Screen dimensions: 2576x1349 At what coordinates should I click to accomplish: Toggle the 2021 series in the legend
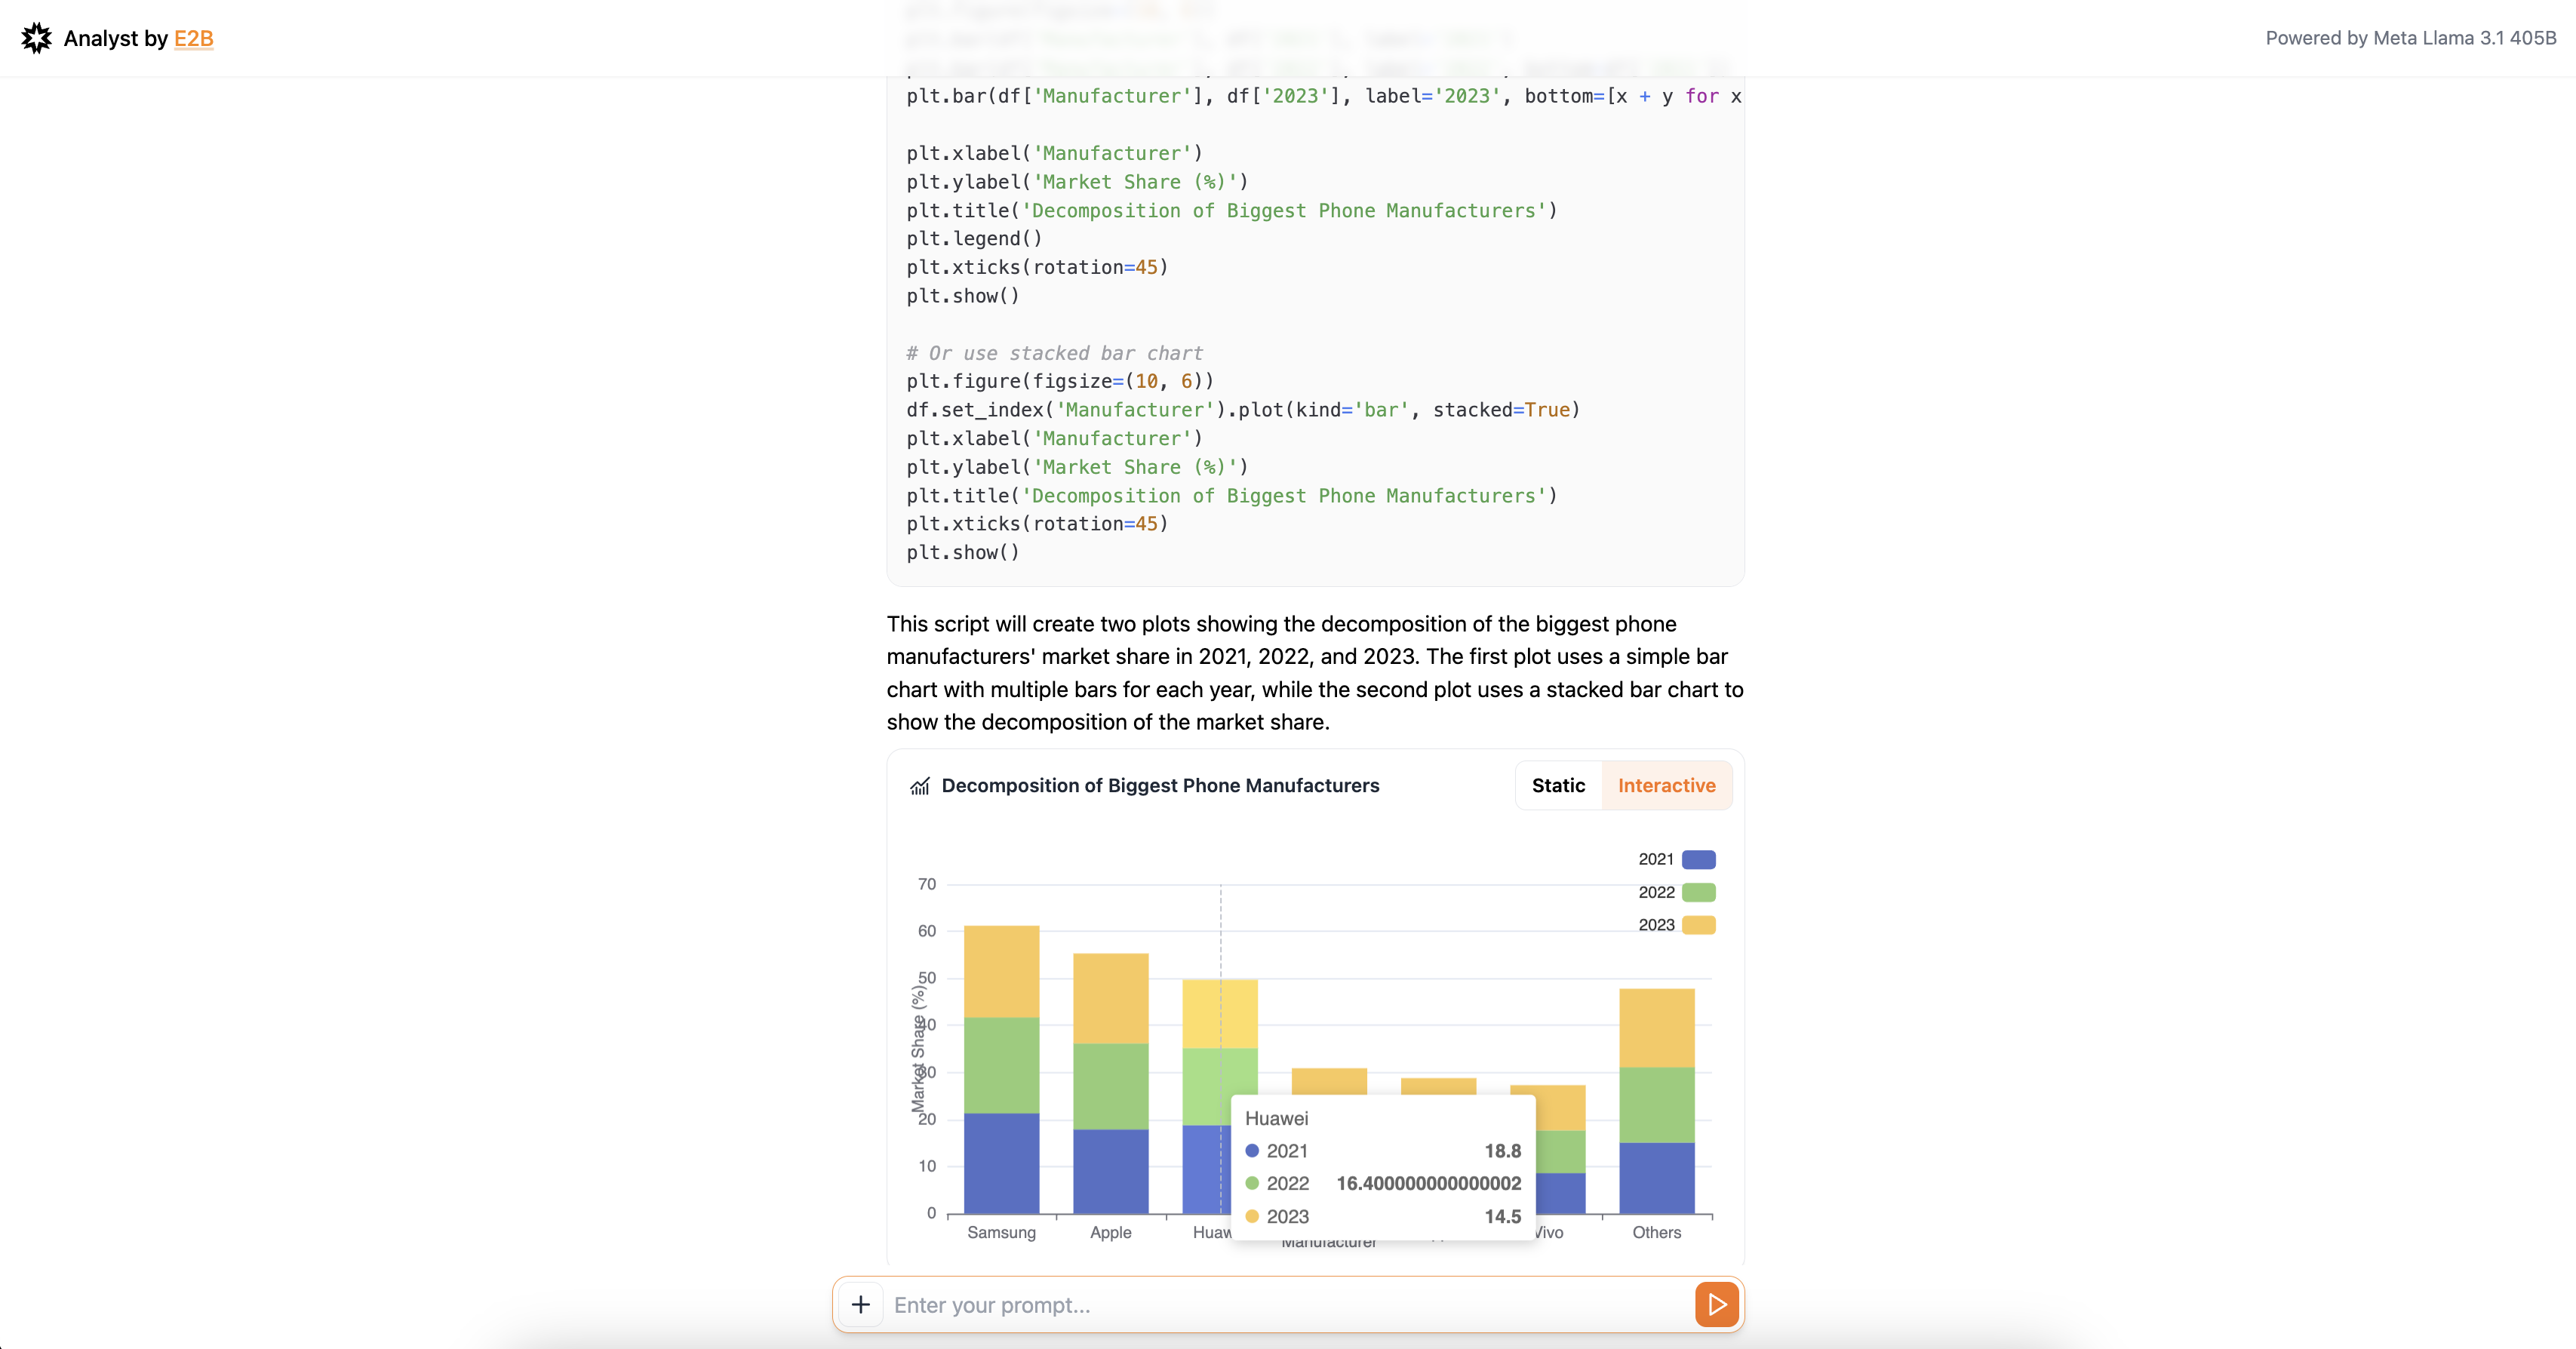pos(1677,858)
